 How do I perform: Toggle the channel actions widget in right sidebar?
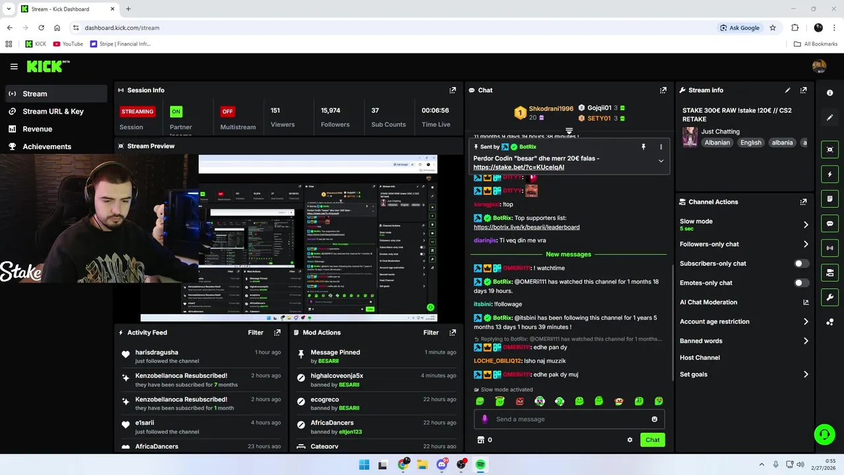(x=830, y=272)
